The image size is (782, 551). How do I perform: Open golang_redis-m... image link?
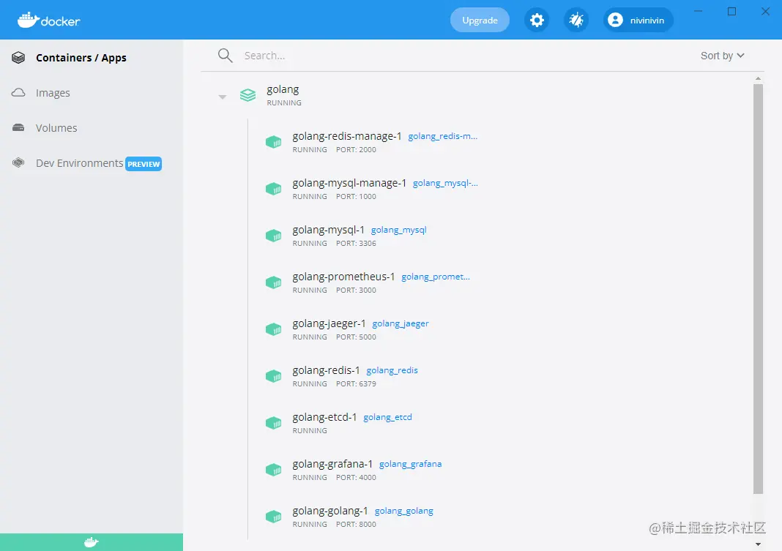(443, 136)
